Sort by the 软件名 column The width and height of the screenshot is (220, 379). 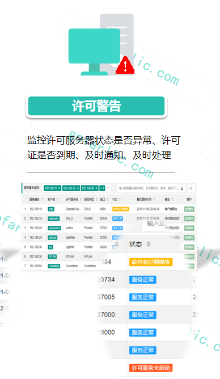pyautogui.click(x=58, y=199)
